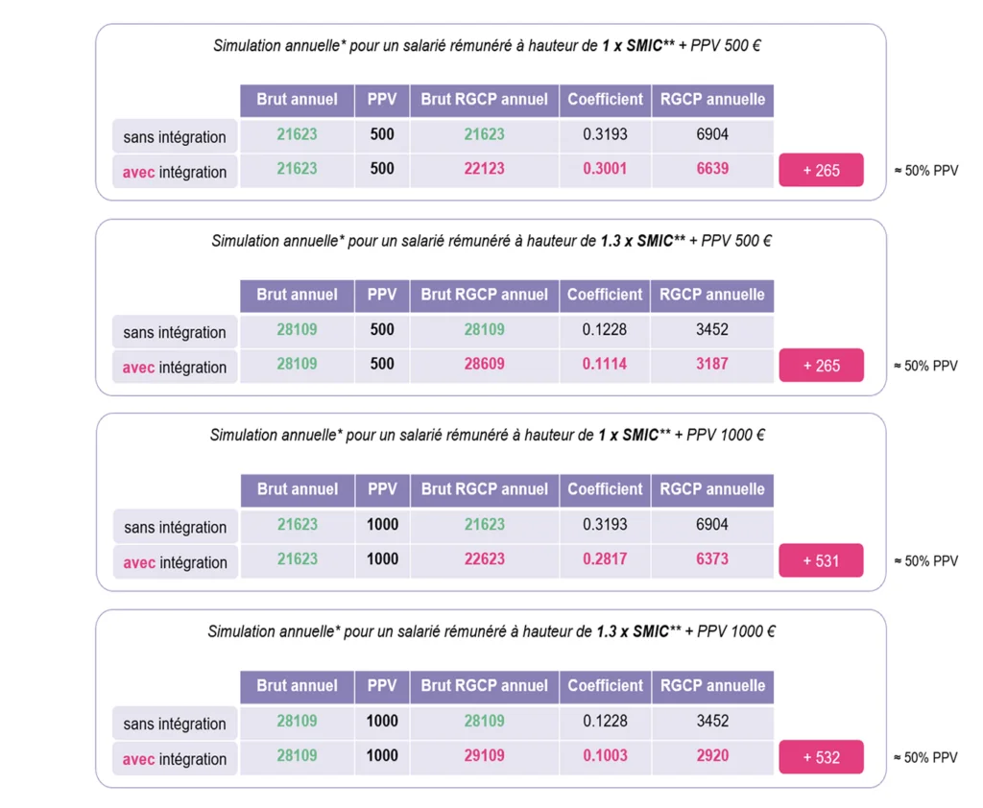Image resolution: width=983 pixels, height=808 pixels.
Task: Click "+ 265" button beside value 3187
Action: point(821,366)
